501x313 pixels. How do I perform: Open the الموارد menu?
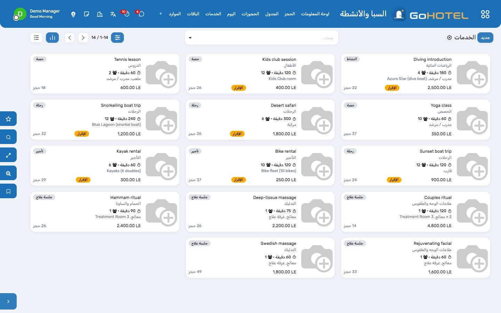tap(175, 14)
